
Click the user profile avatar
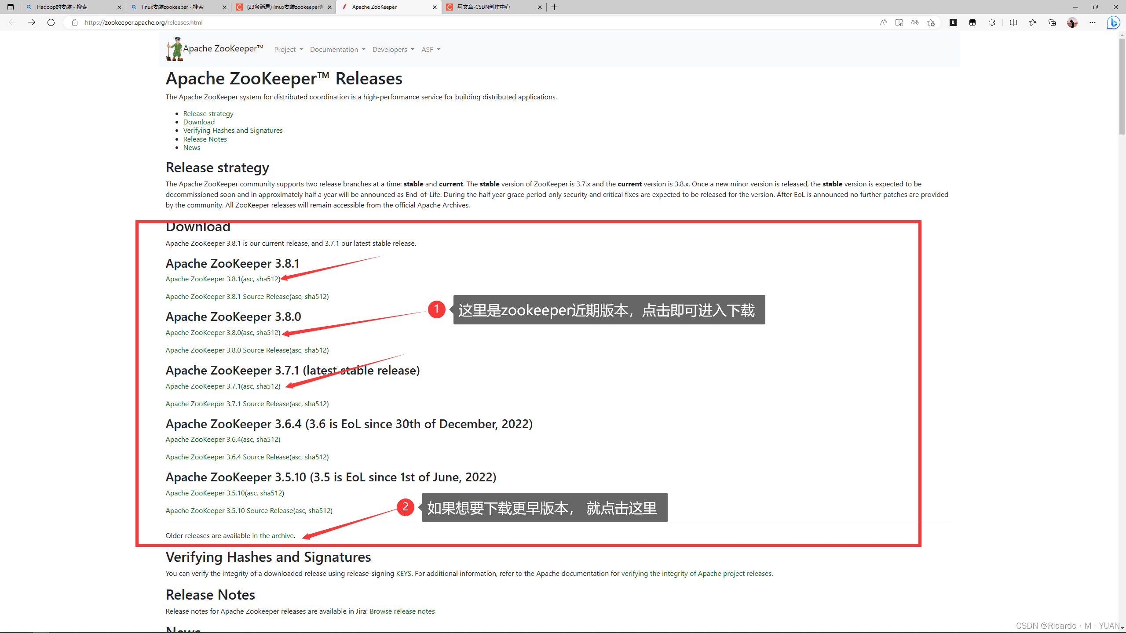tap(1072, 22)
